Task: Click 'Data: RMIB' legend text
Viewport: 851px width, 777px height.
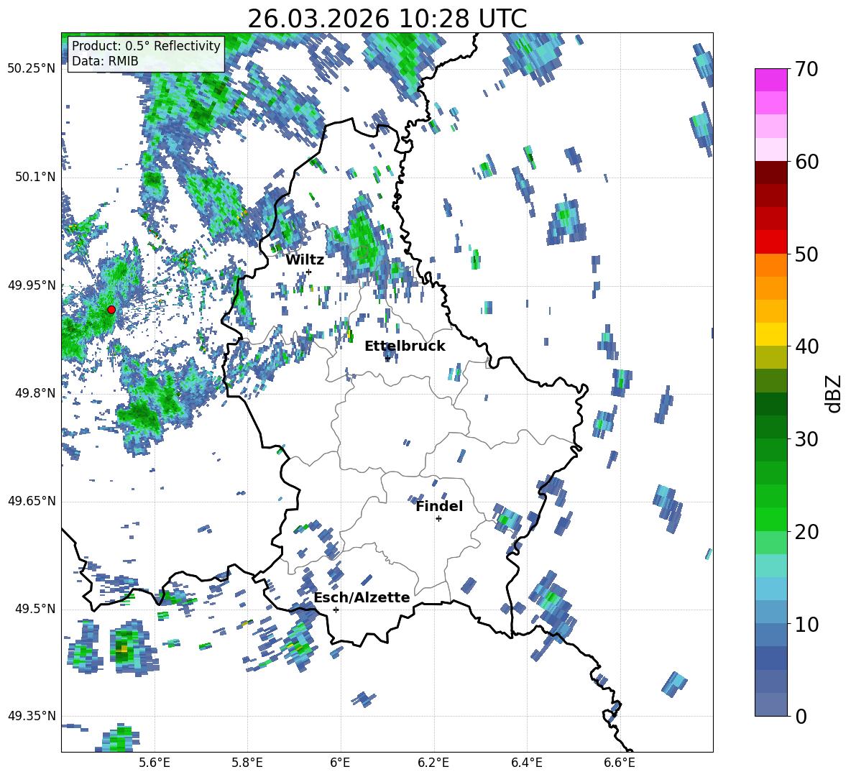Action: 105,61
